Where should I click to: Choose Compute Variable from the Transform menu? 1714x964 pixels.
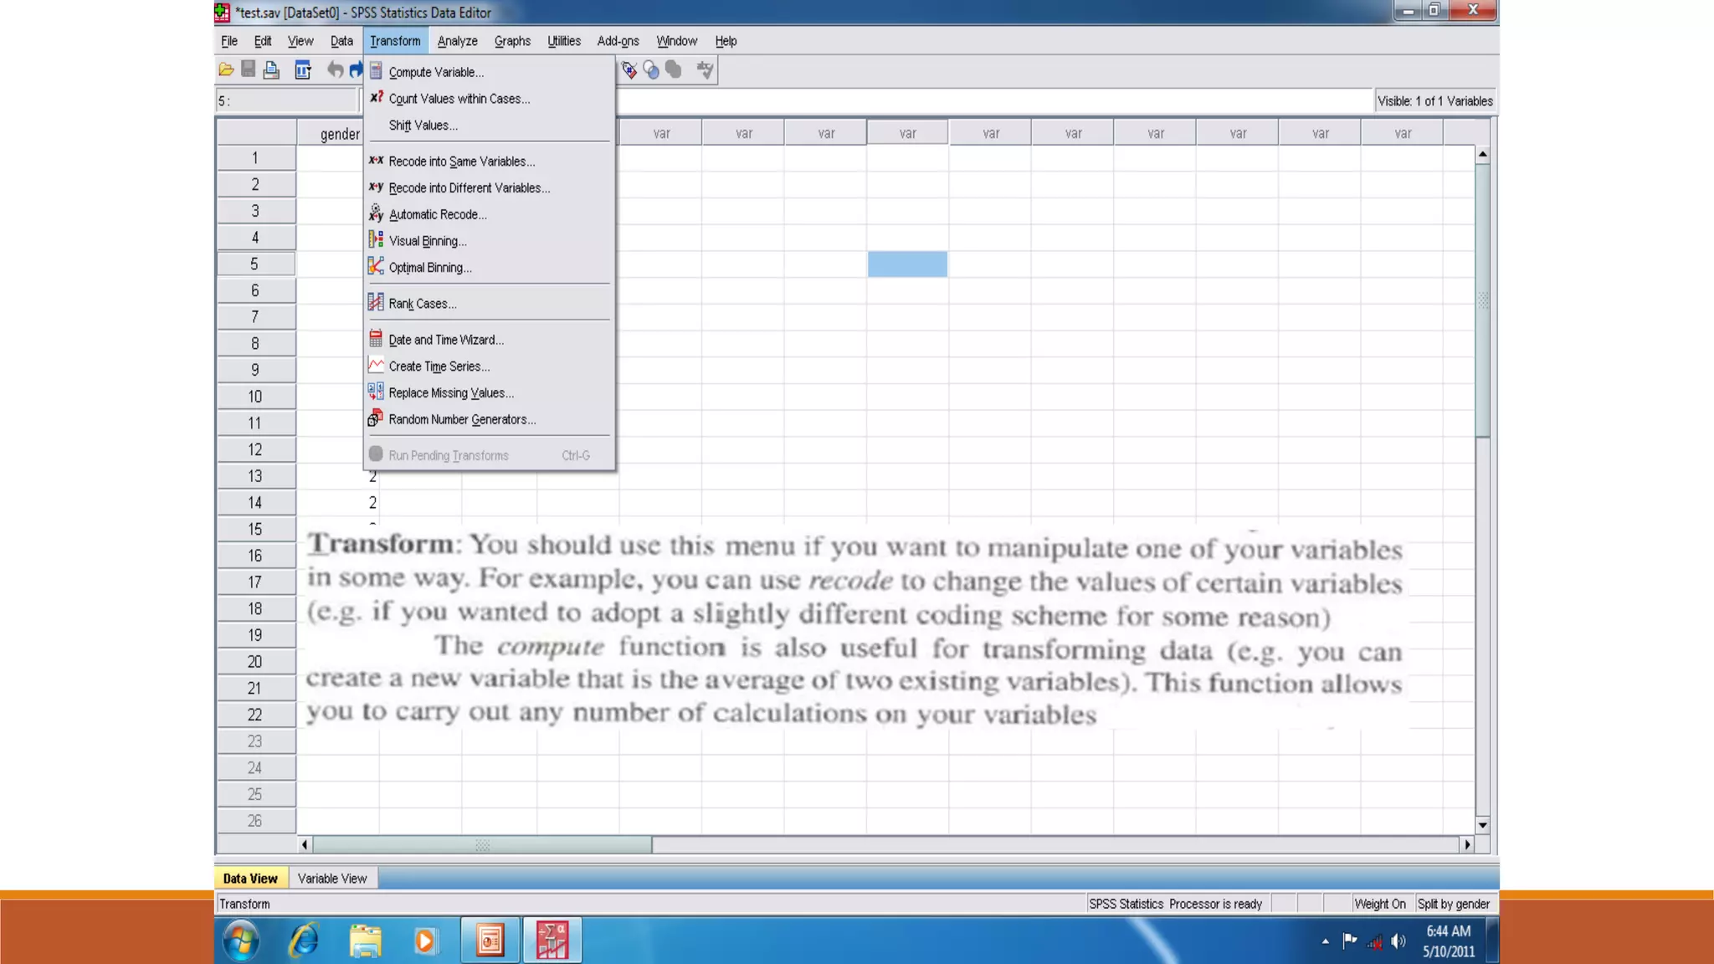click(x=436, y=72)
